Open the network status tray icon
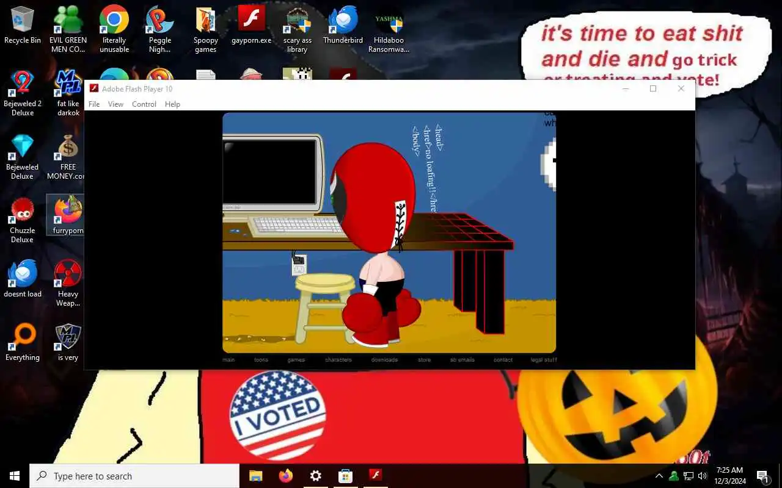The height and width of the screenshot is (488, 782). 689,476
